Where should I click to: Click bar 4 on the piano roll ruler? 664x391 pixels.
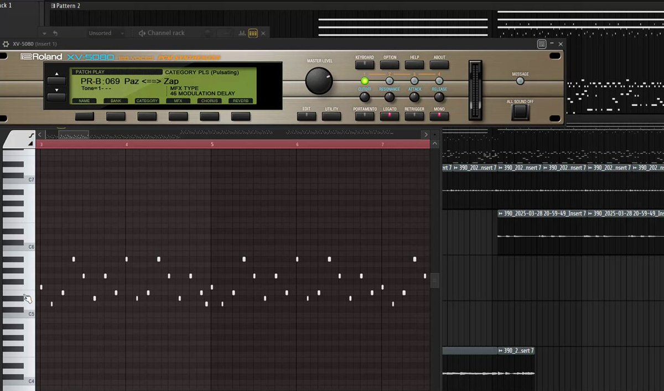pos(127,144)
